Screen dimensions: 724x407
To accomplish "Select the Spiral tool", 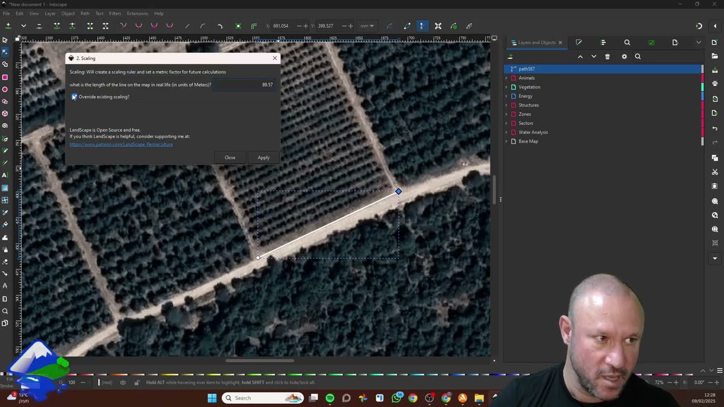I will click(x=5, y=125).
